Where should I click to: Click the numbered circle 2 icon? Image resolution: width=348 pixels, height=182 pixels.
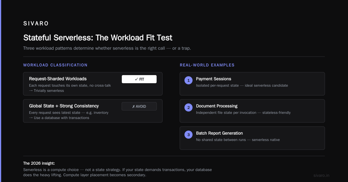188,108
